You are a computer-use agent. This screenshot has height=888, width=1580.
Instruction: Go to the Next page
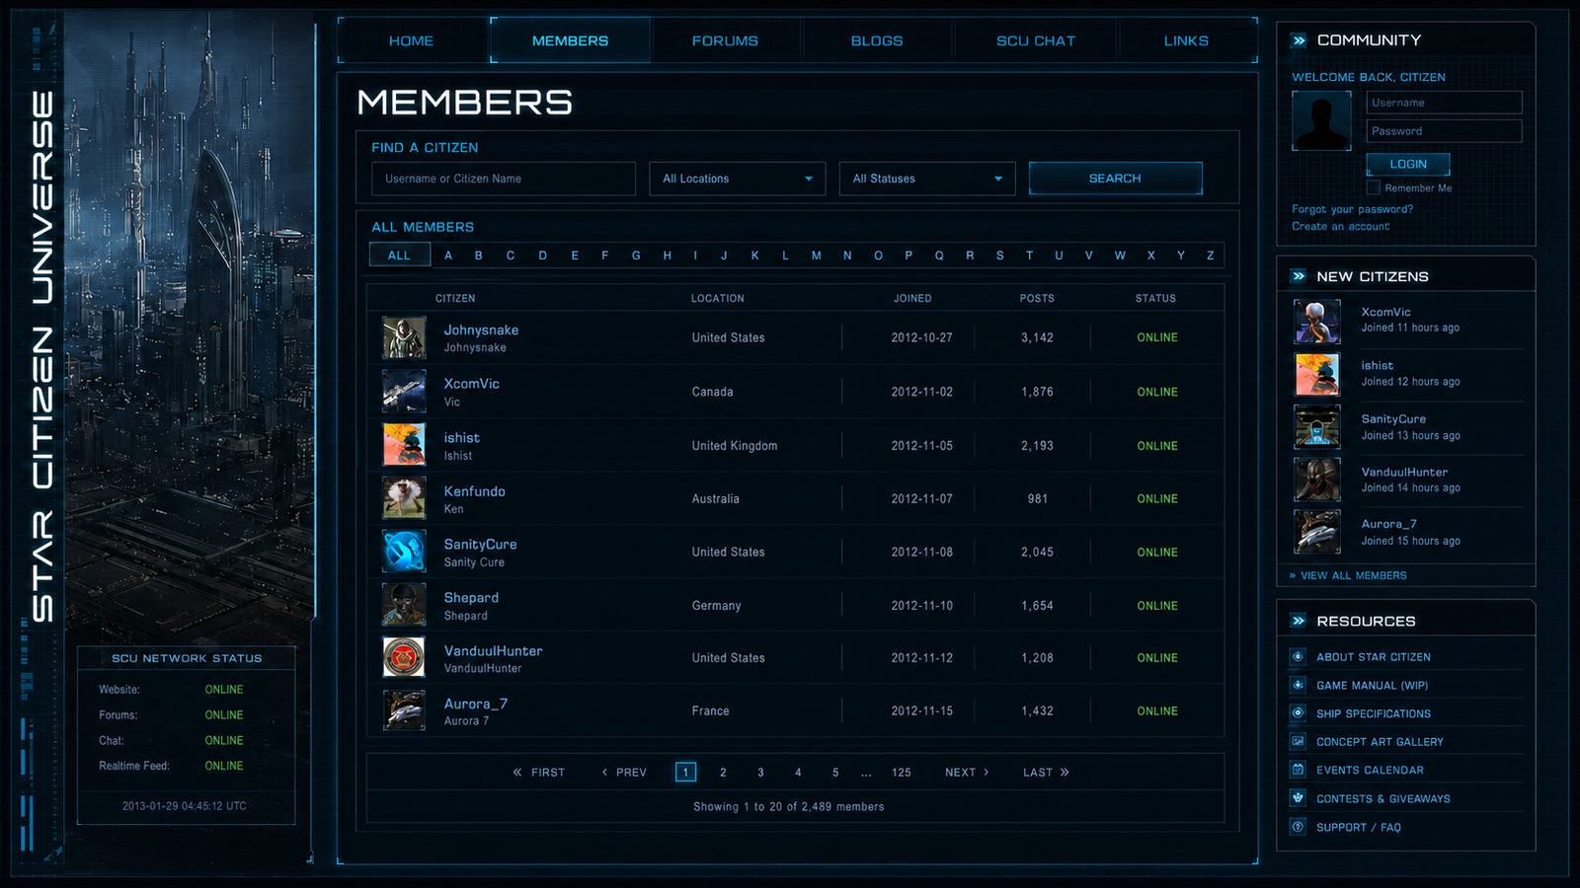coord(967,773)
